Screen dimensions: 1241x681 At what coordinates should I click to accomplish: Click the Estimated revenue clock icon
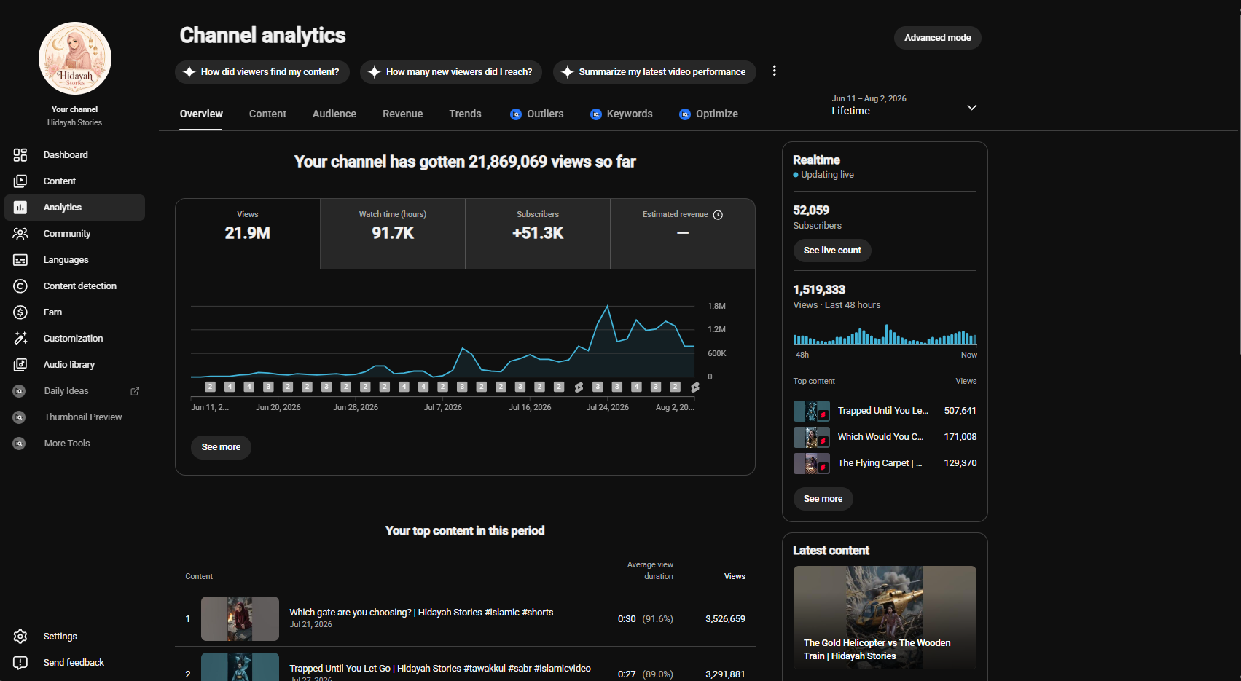[x=718, y=215]
